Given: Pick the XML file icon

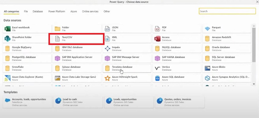Looking at the screenshot, I should [x=107, y=39].
